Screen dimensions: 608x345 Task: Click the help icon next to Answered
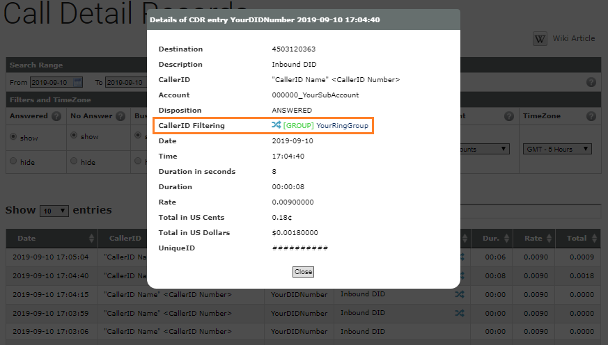click(56, 116)
